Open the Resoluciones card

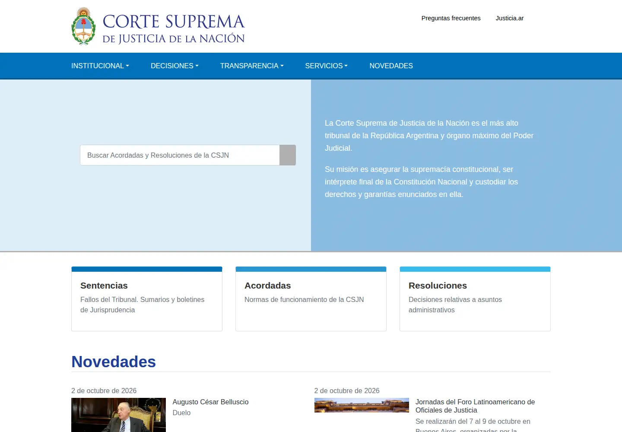(475, 299)
